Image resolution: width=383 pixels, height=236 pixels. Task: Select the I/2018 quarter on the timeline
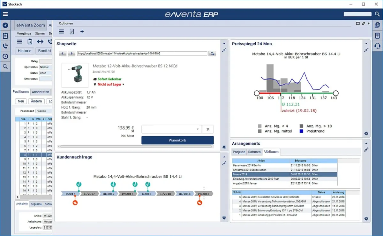pos(146,194)
